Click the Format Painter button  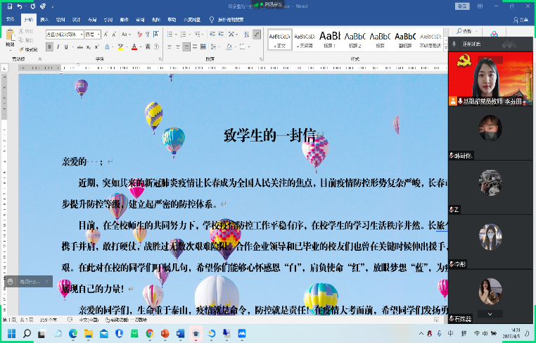[x=28, y=49]
